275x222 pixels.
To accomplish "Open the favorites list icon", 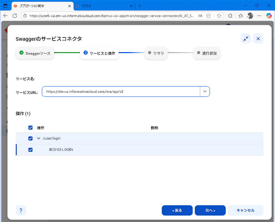I will 241,16.
